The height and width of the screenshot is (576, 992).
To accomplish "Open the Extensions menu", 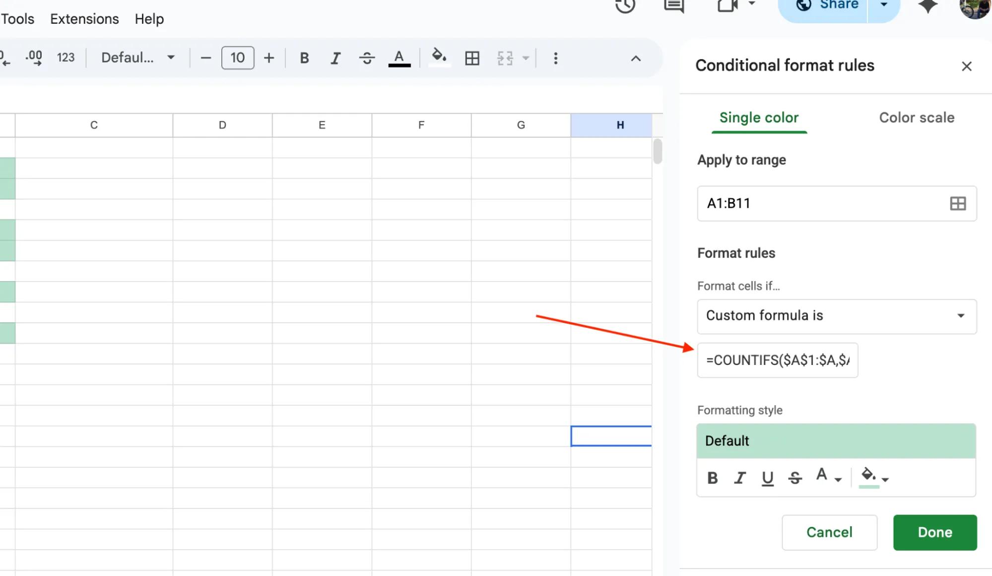I will 84,19.
